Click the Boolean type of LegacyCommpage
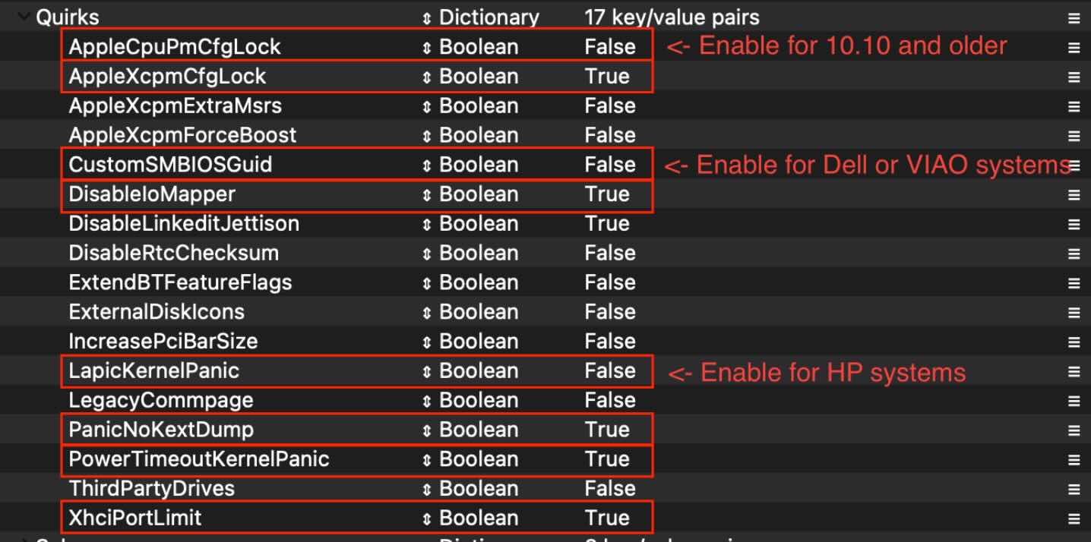Image resolution: width=1091 pixels, height=542 pixels. (479, 401)
